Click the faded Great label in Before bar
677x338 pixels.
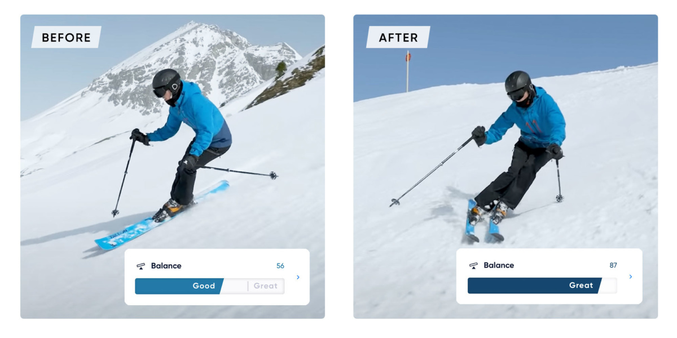point(265,286)
